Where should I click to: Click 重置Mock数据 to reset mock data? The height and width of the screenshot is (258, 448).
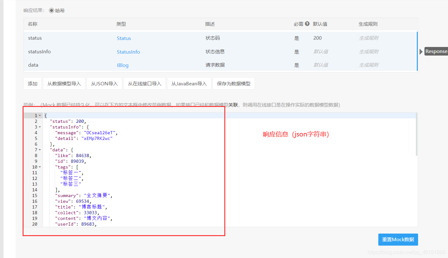pos(398,240)
